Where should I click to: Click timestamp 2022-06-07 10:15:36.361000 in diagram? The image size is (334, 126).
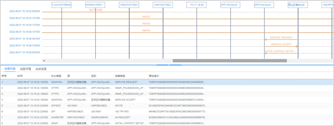(25, 39)
